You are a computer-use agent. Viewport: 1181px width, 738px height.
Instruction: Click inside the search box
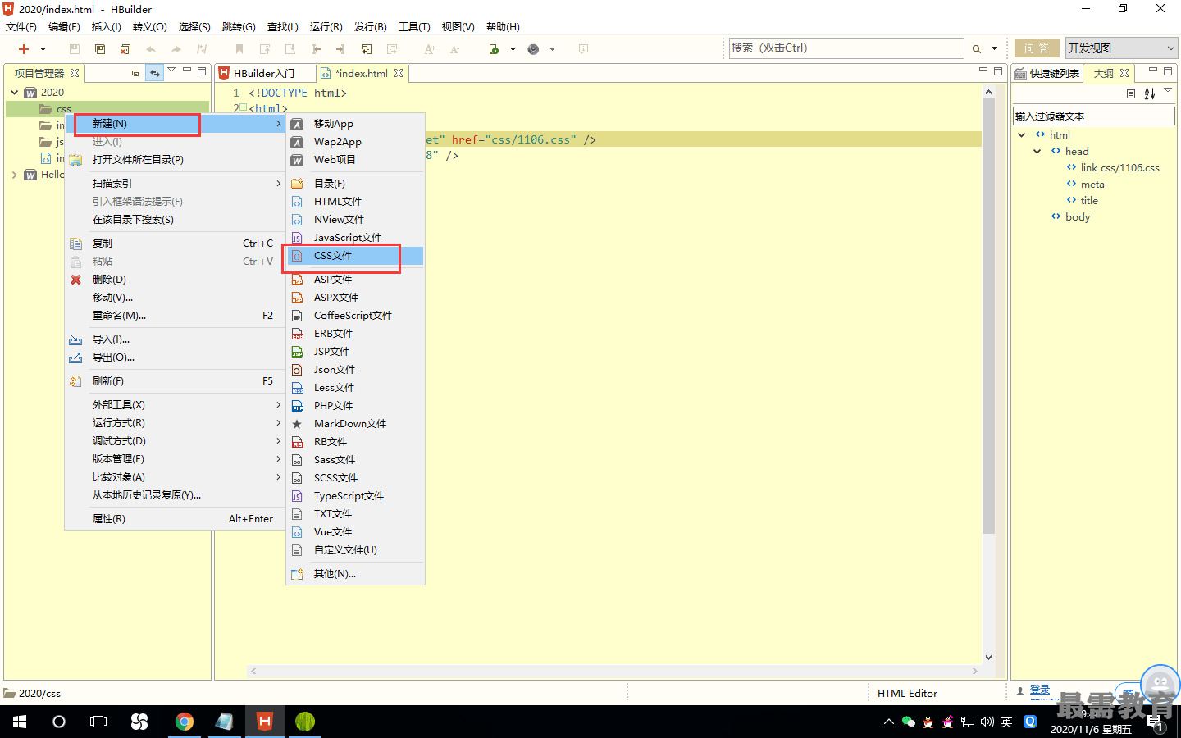tap(846, 48)
